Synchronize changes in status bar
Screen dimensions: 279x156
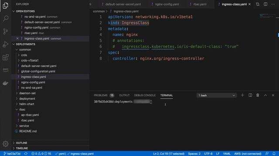[26, 154]
